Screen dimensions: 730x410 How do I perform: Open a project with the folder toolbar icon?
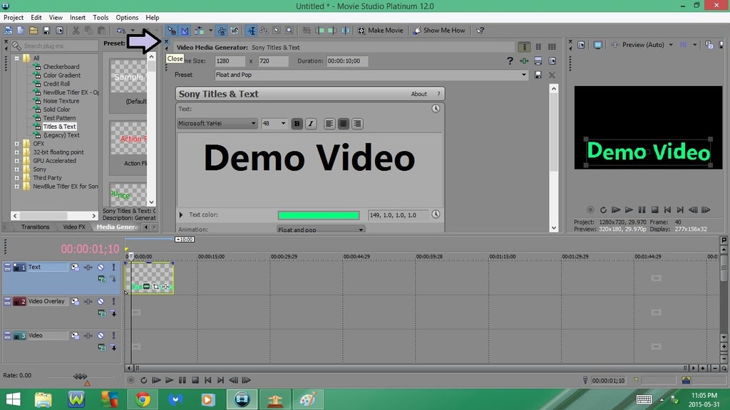(34, 31)
